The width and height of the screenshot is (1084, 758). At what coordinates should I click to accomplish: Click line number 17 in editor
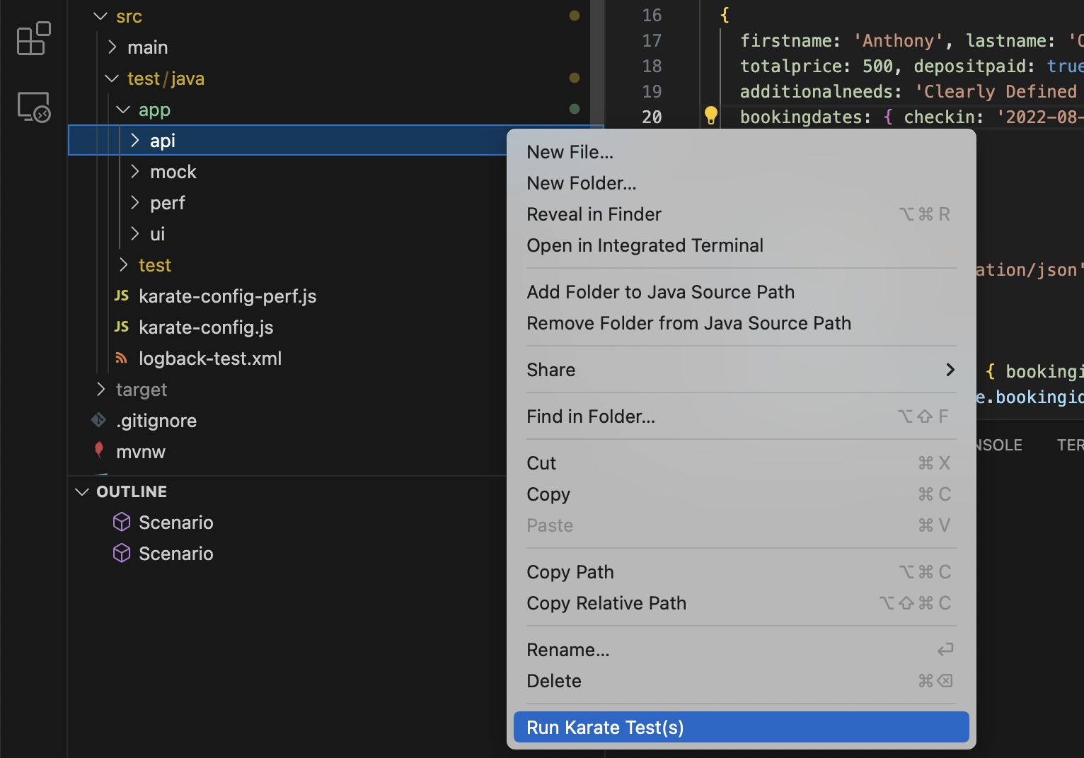(652, 40)
